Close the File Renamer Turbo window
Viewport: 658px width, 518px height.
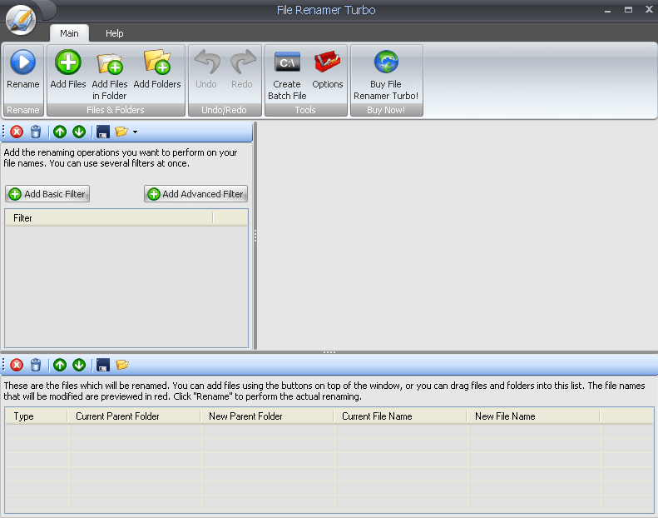649,9
